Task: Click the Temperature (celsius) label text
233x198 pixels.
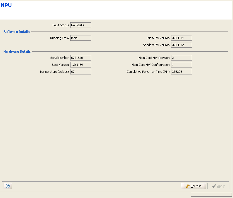Action: 54,72
